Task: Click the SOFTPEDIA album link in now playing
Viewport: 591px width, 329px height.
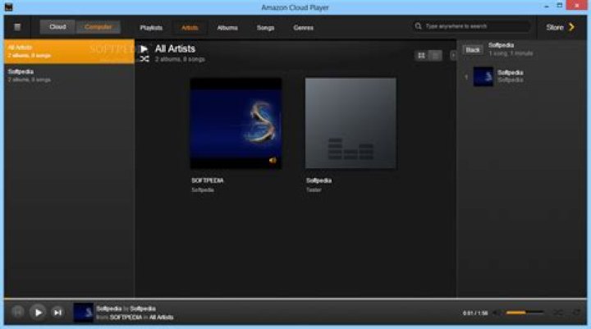Action: (126, 318)
